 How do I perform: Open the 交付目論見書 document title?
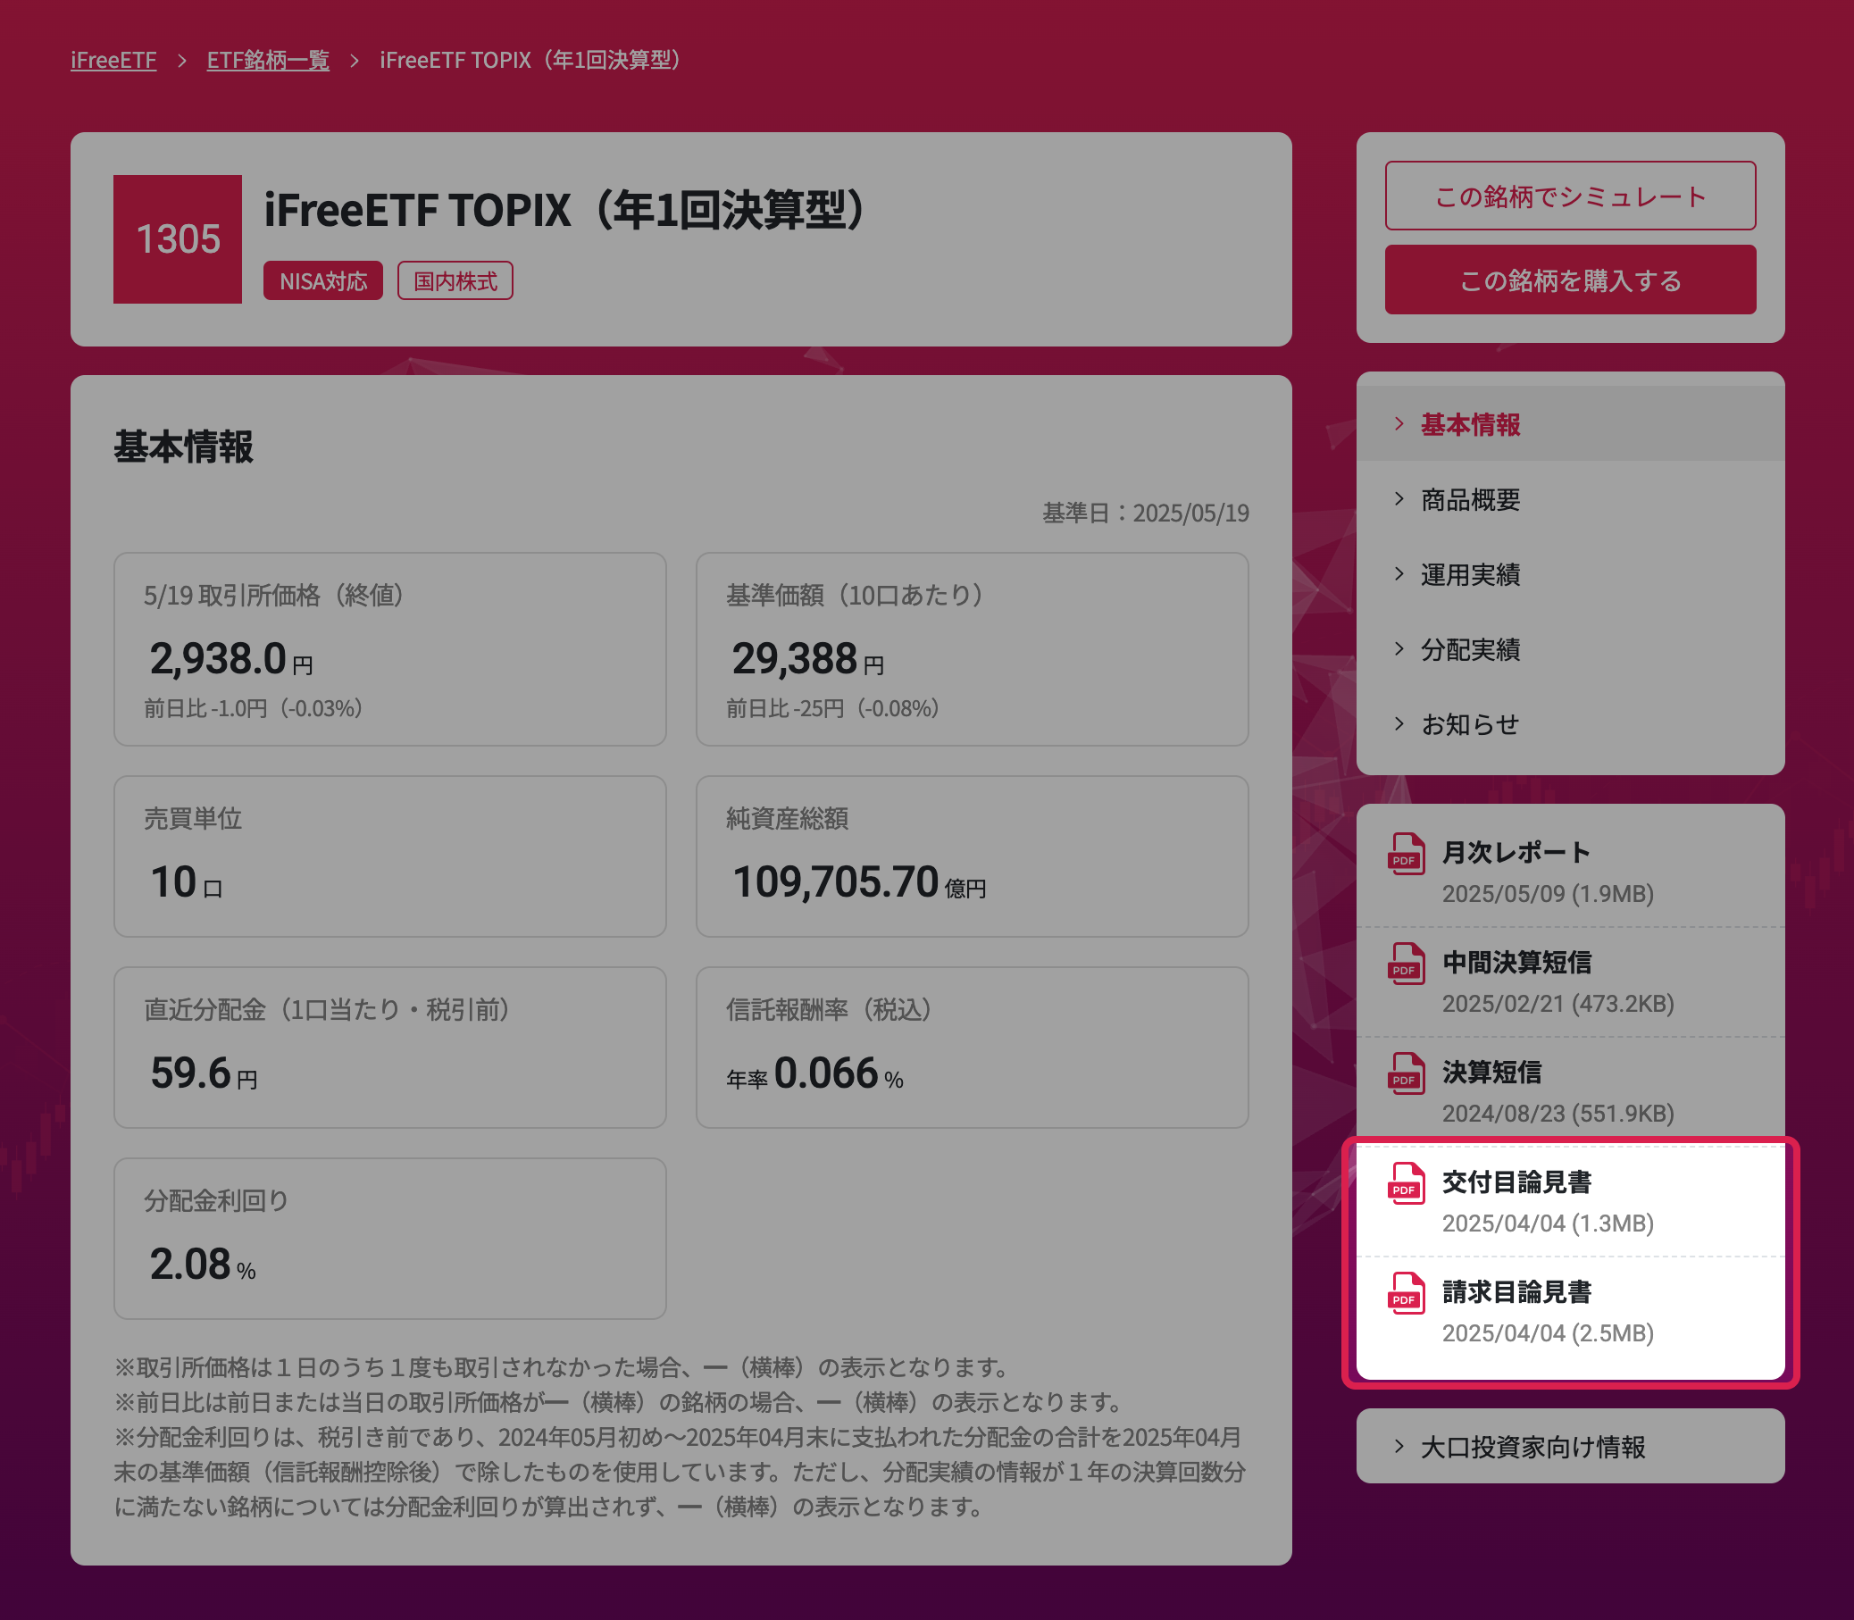pyautogui.click(x=1516, y=1182)
